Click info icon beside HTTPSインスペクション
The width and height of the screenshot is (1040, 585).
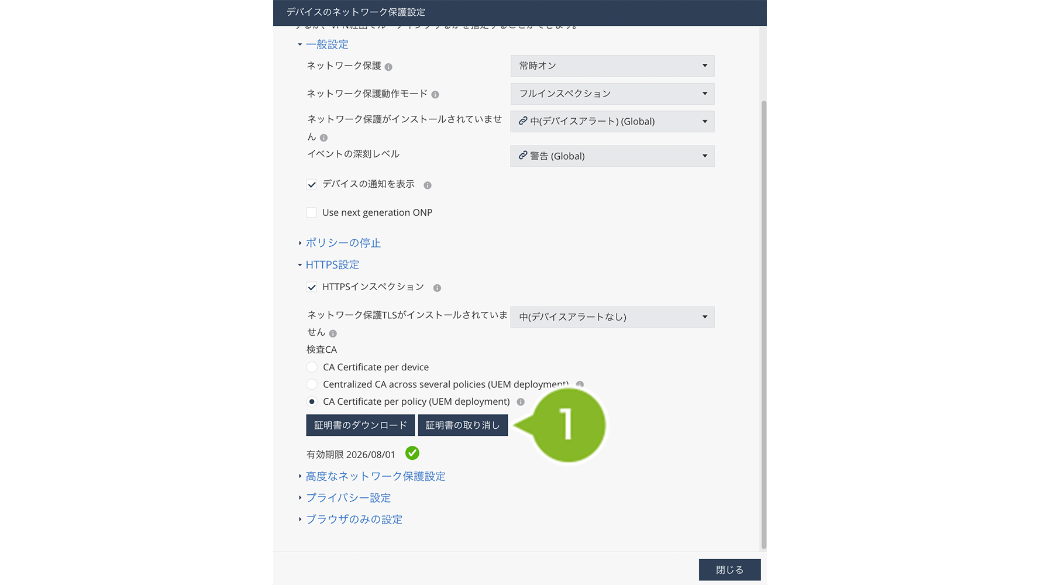[x=437, y=288]
